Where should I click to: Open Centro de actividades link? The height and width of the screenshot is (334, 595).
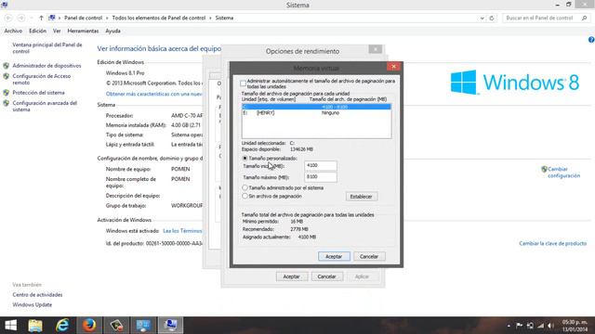pyautogui.click(x=37, y=295)
